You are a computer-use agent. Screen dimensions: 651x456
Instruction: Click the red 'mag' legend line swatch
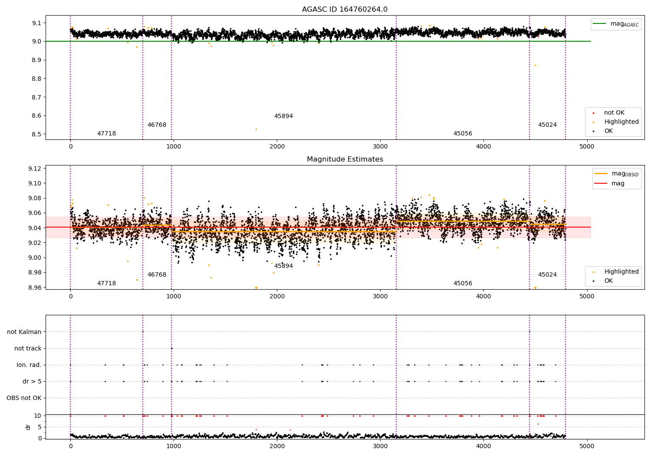click(601, 183)
